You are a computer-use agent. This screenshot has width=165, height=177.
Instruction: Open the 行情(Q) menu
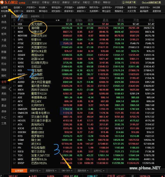(x=46, y=2)
